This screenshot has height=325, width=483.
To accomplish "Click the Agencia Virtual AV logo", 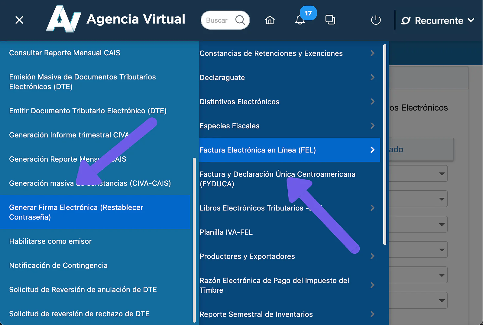I will (x=63, y=19).
